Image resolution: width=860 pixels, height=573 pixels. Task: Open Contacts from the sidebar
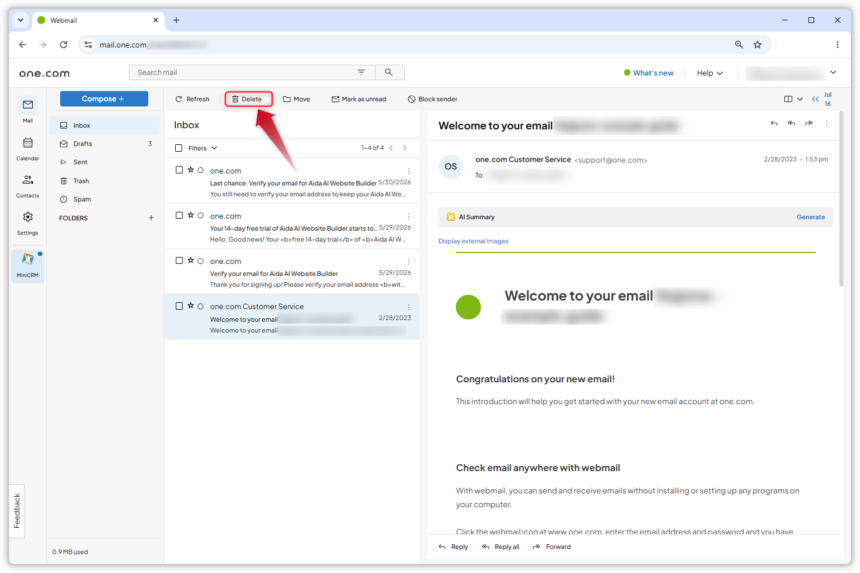tap(27, 185)
